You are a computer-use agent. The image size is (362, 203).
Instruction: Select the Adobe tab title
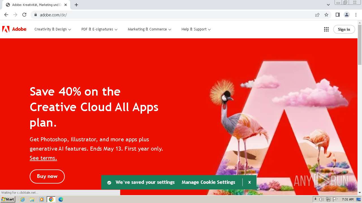point(37,5)
